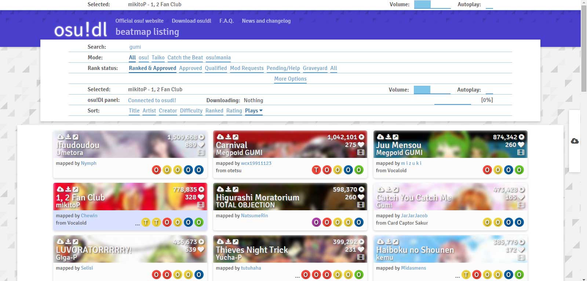The height and width of the screenshot is (281, 587).
Task: Open the Plays sort direction dropdown
Action: (261, 110)
